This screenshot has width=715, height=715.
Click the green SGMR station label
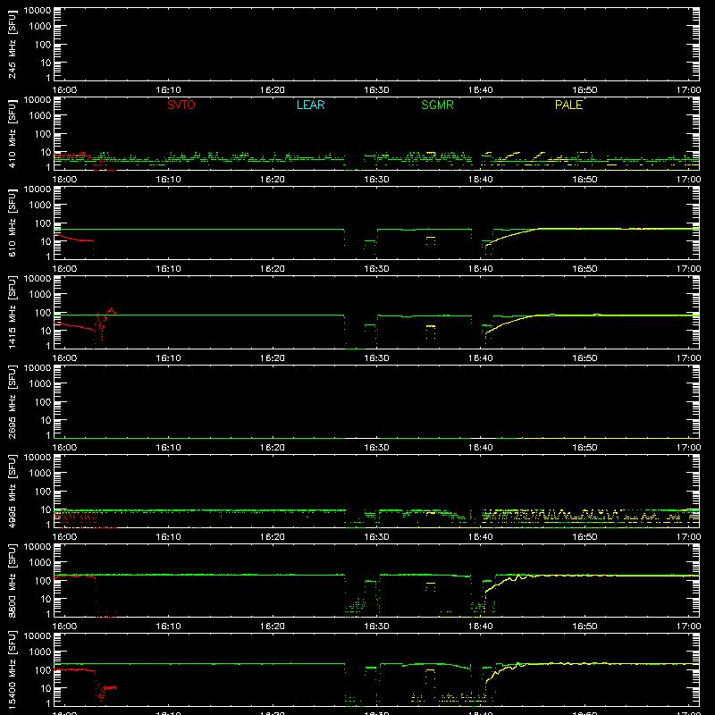437,105
